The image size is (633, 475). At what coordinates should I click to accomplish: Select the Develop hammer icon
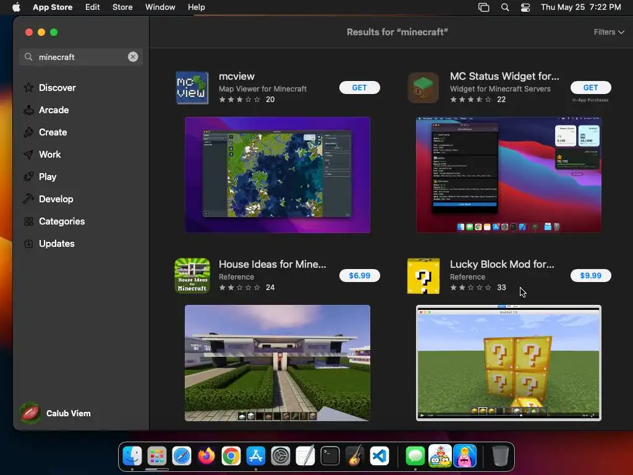click(x=28, y=199)
